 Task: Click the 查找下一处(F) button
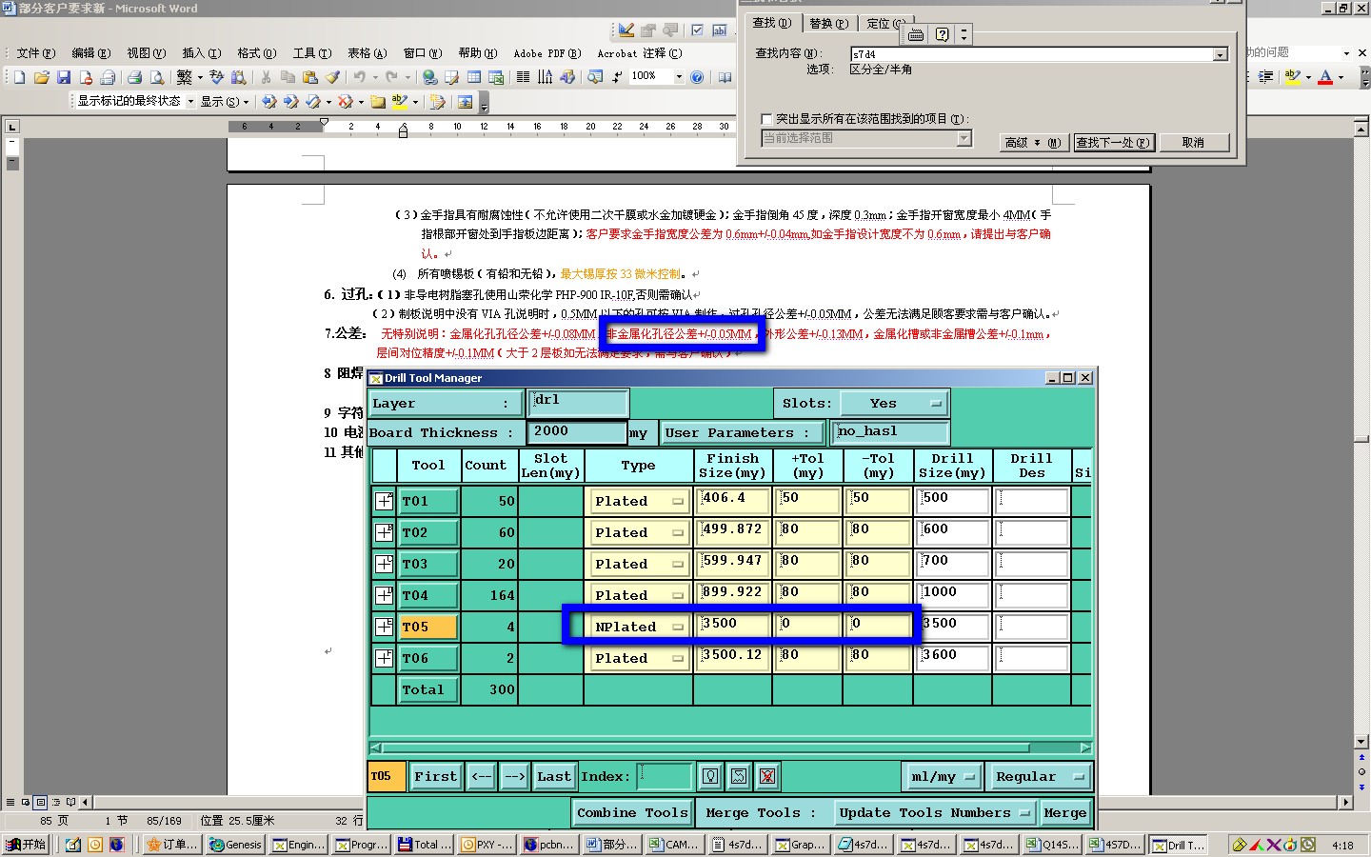[x=1114, y=143]
